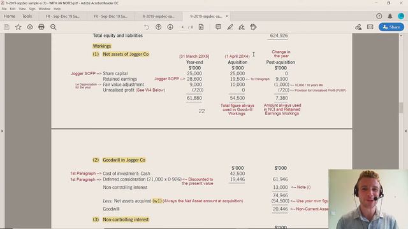This screenshot has width=408, height=229.
Task: Open the Help menu
Action: [57, 9]
